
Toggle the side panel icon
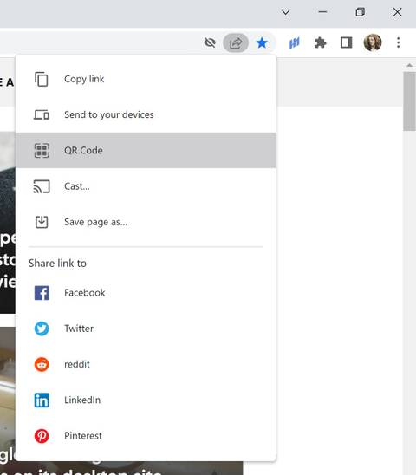346,42
